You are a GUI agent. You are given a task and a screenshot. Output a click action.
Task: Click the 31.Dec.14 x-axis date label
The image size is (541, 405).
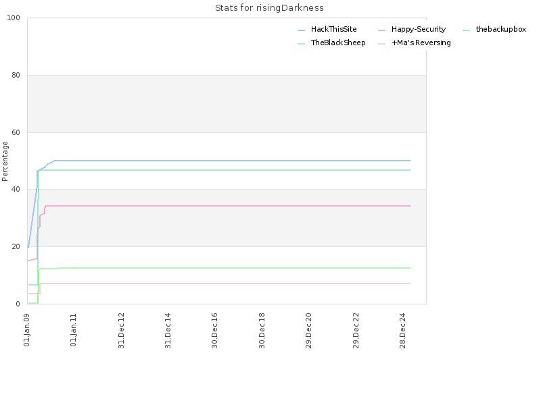168,330
